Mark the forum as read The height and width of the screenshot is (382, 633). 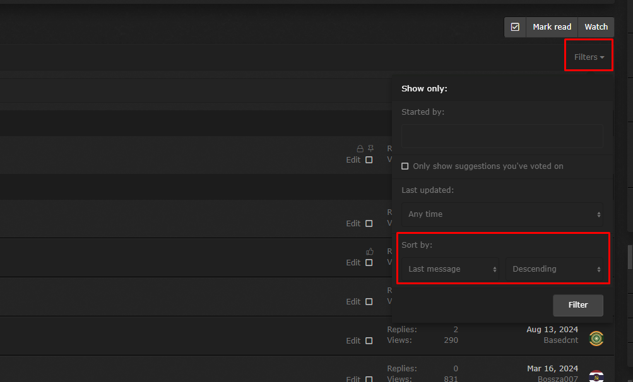[x=552, y=27]
